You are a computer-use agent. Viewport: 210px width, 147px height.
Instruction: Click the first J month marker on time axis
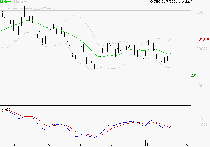[112, 145]
